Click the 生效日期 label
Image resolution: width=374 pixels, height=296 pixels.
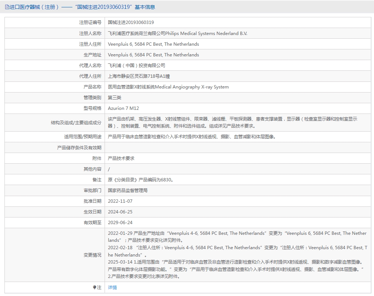point(92,212)
